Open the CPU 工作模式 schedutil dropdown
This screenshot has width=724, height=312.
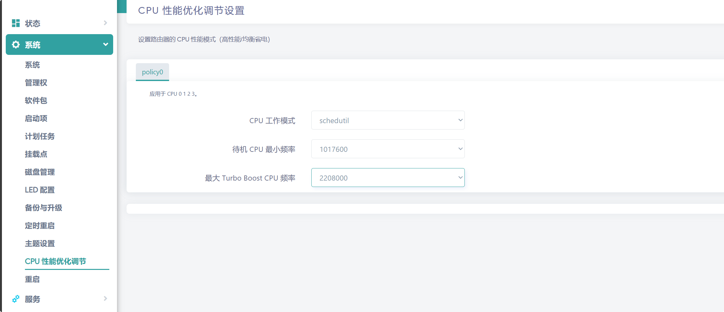coord(387,120)
